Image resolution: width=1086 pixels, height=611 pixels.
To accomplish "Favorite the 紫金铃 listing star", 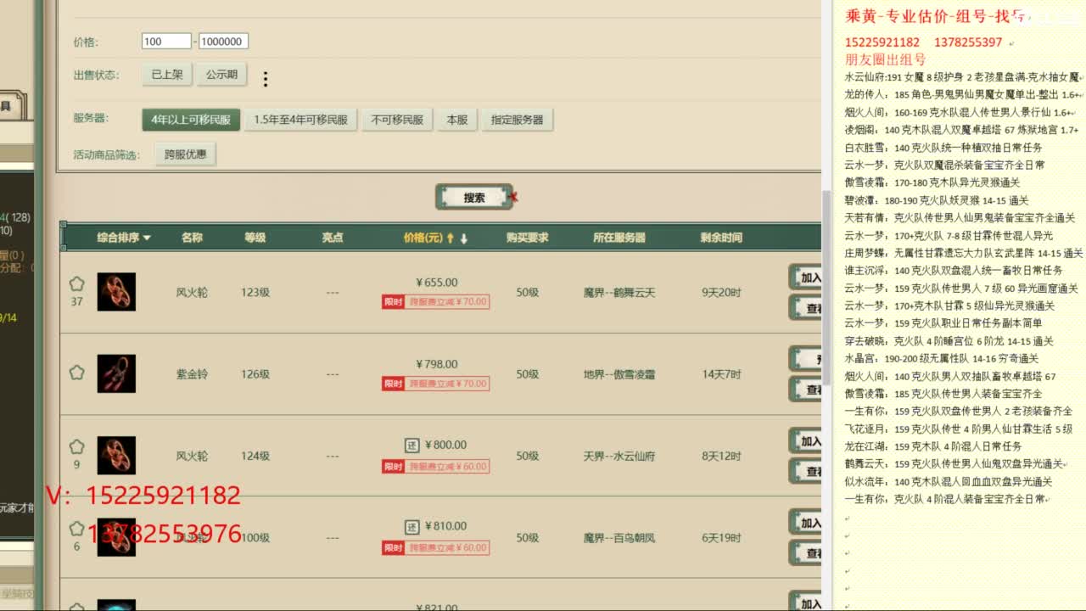I will click(76, 372).
